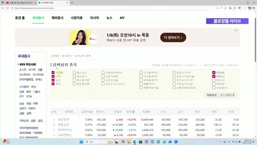Open the browser favorites list icon

pos(235,8)
